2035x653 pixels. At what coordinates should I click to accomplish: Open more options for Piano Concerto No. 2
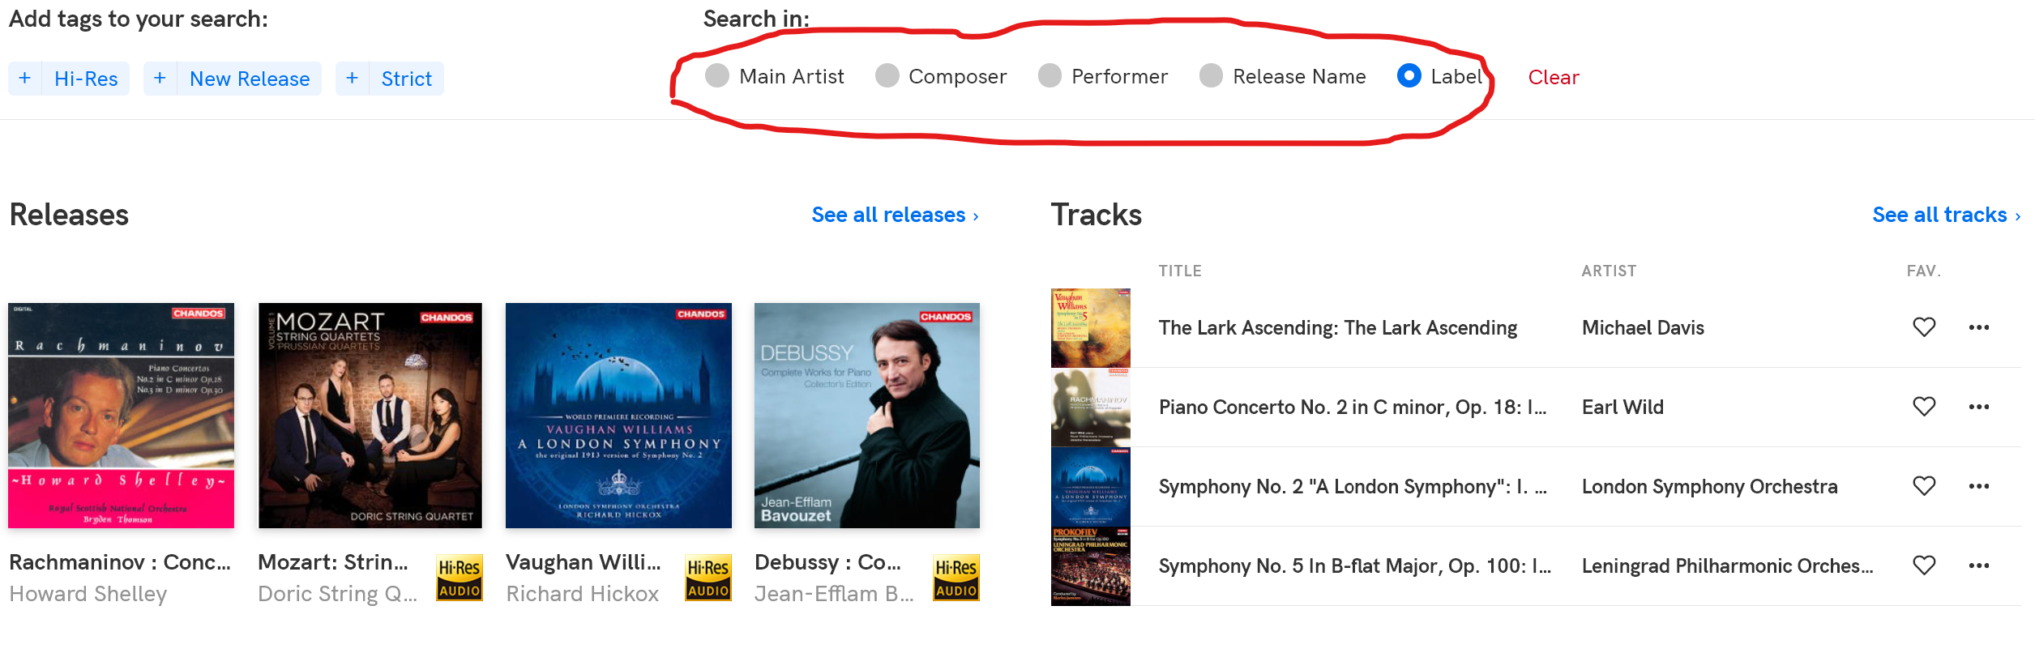coord(1979,407)
